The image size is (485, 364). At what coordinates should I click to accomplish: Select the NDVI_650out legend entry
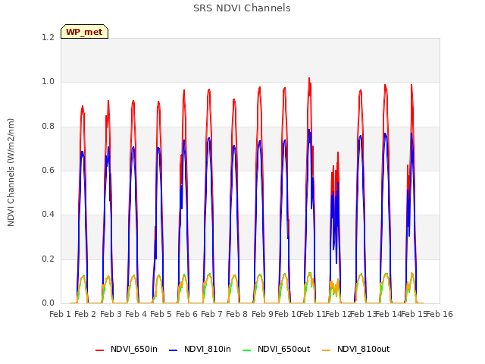[276, 350]
